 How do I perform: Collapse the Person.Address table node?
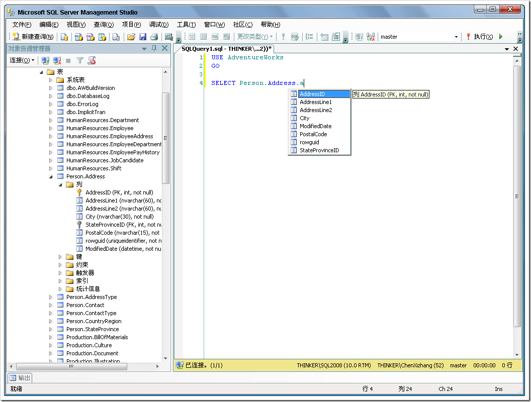coord(51,177)
